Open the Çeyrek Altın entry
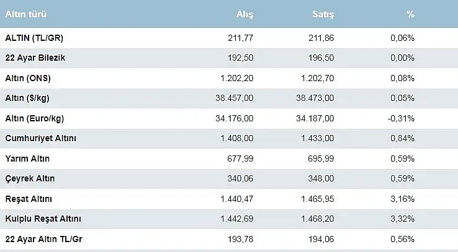 click(x=30, y=178)
